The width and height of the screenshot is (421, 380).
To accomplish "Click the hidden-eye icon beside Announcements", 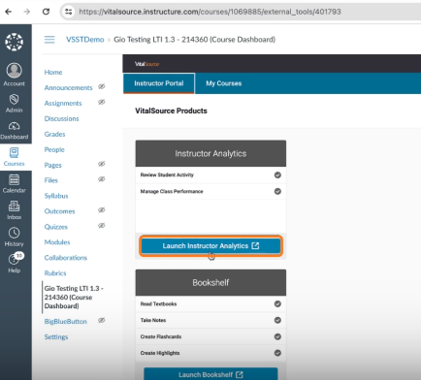I will pos(102,86).
